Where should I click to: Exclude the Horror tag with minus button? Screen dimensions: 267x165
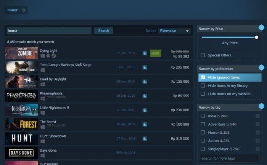[257, 132]
